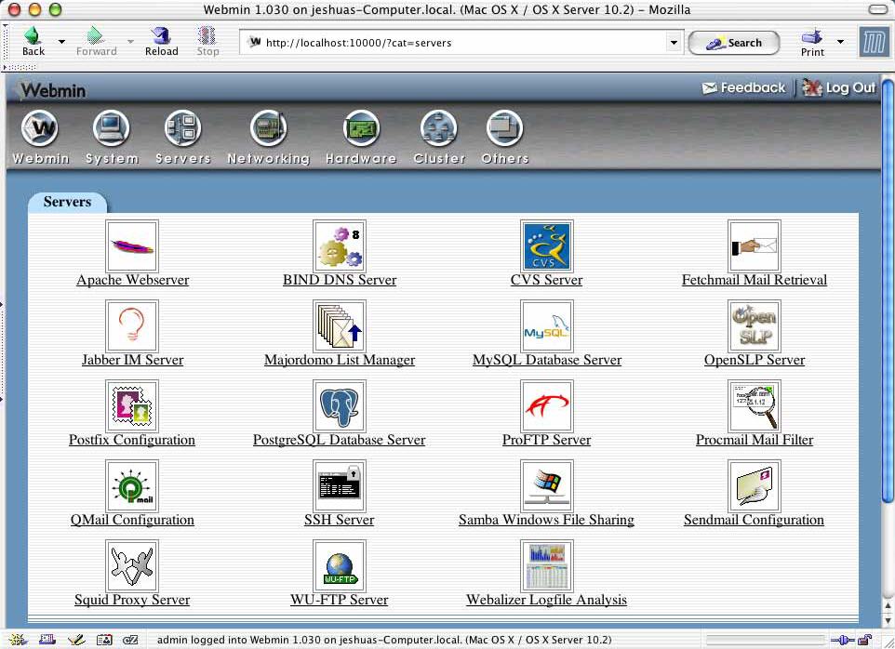Open the Webalizer Logfile Analysis link
The width and height of the screenshot is (895, 649).
tap(546, 600)
